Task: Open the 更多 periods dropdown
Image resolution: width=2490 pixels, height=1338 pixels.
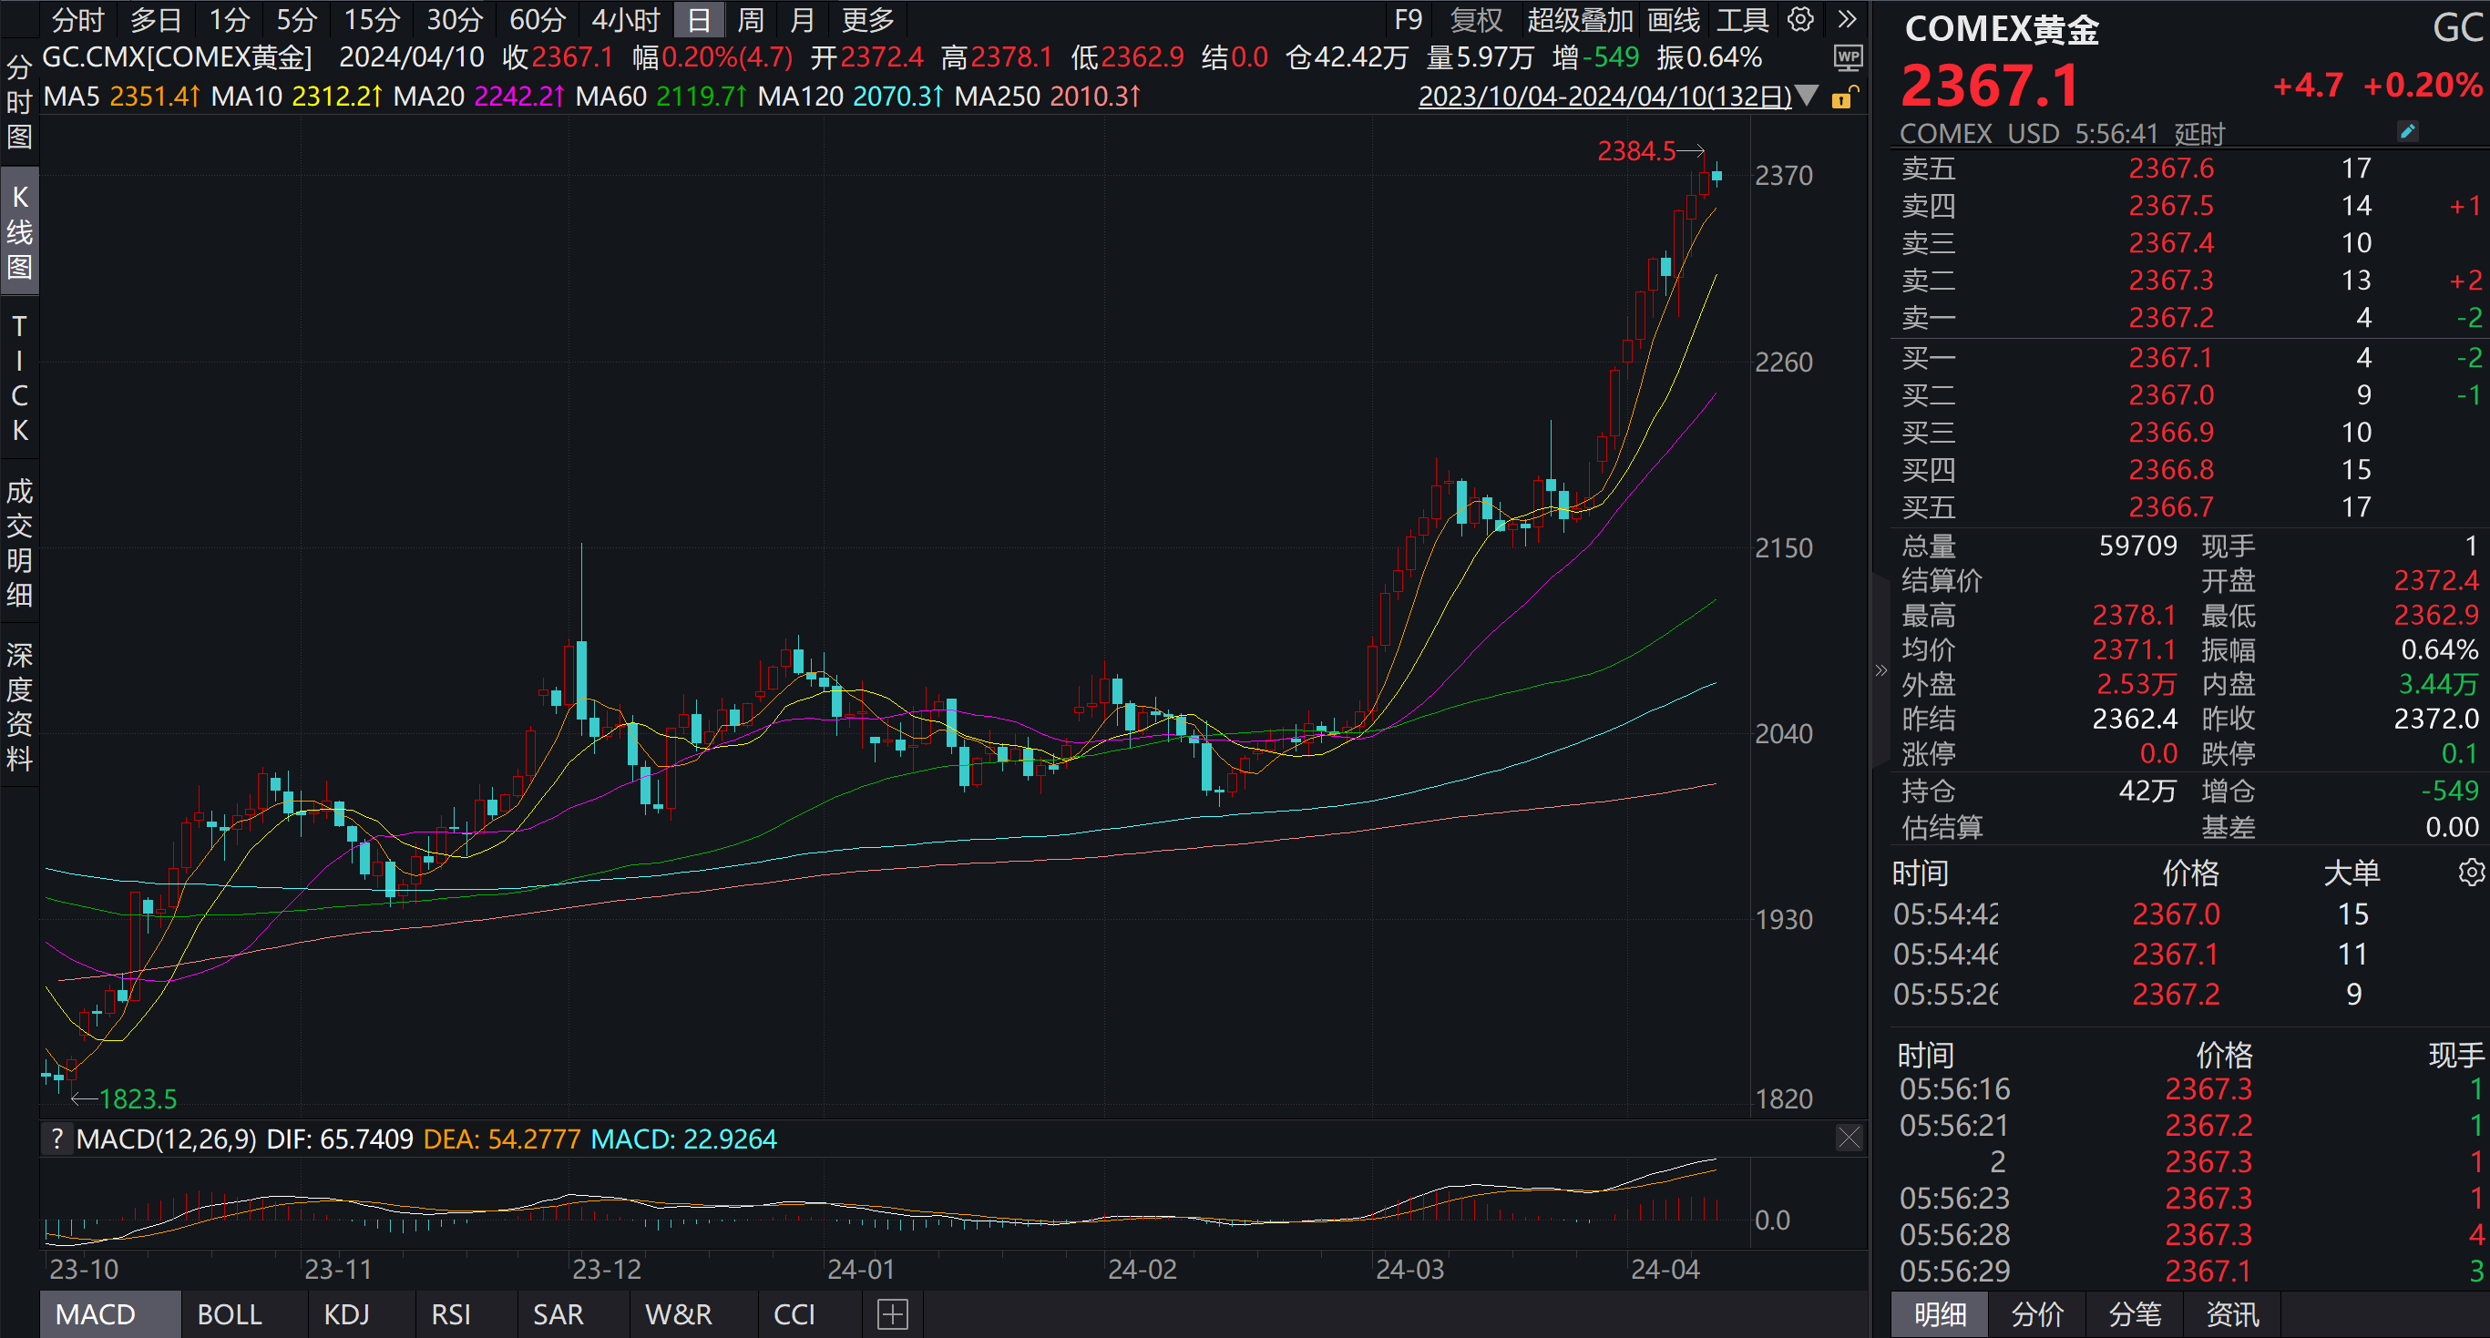Action: tap(867, 19)
